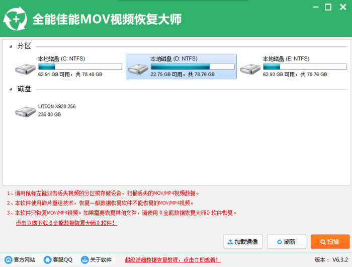The width and height of the screenshot is (352, 267).
Task: Collapse the 磁盘 section
Action: click(x=11, y=89)
